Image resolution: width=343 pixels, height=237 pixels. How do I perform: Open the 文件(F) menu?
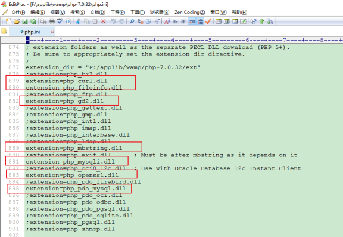click(18, 13)
